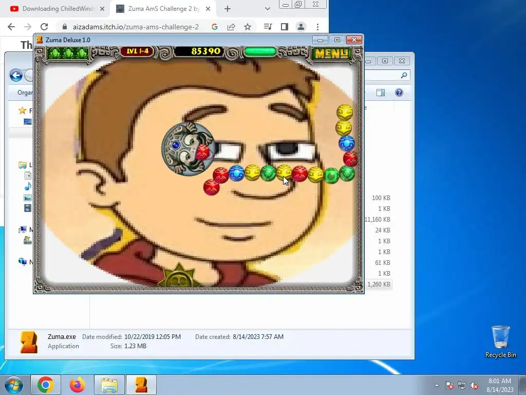Go forward in Chrome
The width and height of the screenshot is (526, 395).
pos(28,27)
